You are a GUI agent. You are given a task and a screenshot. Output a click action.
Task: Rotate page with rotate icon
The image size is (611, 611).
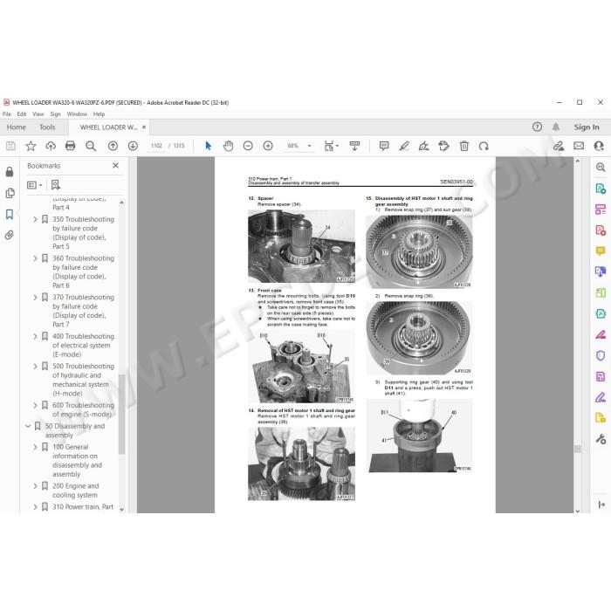click(484, 146)
